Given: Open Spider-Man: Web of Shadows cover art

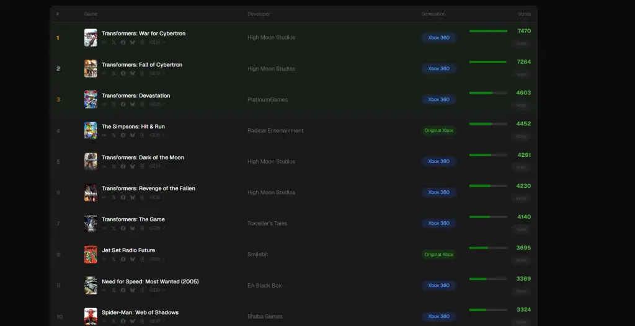Looking at the screenshot, I should (91, 316).
